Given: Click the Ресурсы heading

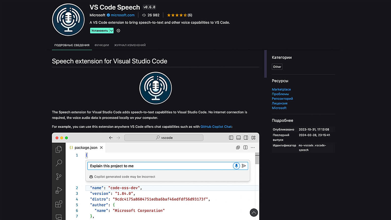Looking at the screenshot, I should tap(280, 81).
